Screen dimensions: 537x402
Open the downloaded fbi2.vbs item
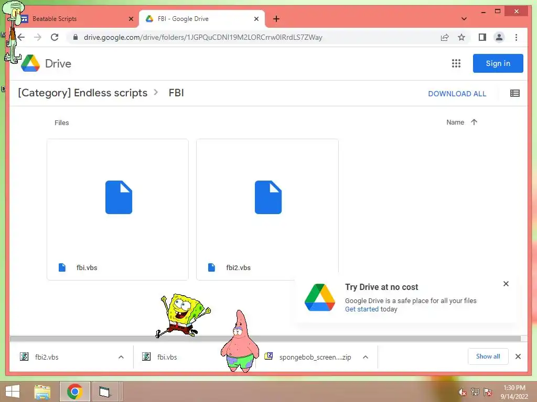coord(47,357)
